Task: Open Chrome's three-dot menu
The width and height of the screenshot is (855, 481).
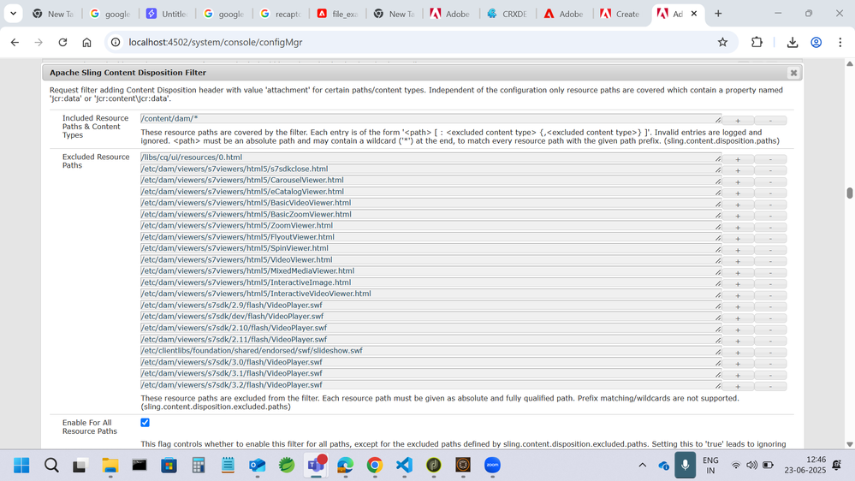Action: point(840,42)
